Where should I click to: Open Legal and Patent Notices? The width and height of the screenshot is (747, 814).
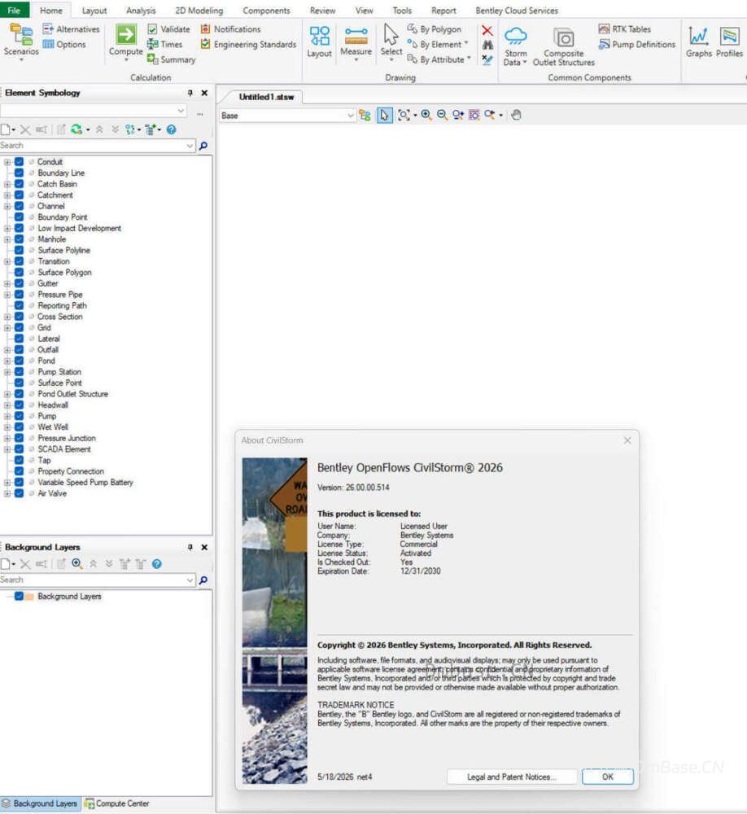pos(512,777)
